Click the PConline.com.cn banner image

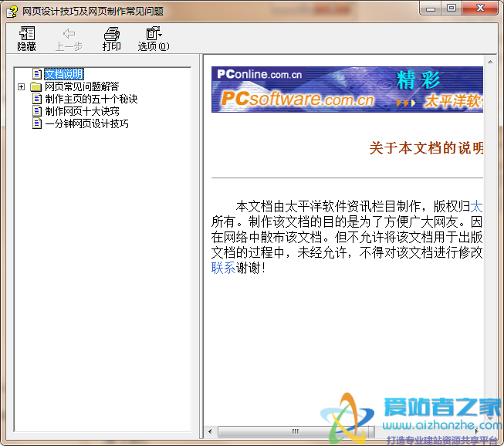[x=347, y=90]
